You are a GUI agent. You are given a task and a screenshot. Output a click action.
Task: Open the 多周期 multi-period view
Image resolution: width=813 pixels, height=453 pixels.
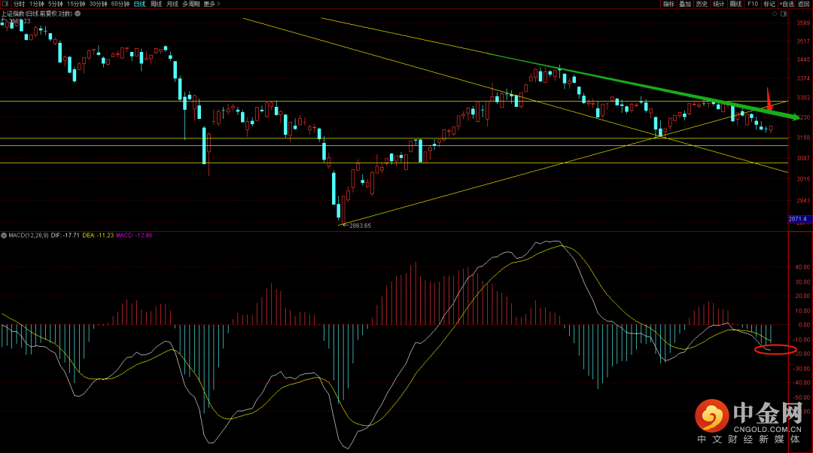point(190,4)
